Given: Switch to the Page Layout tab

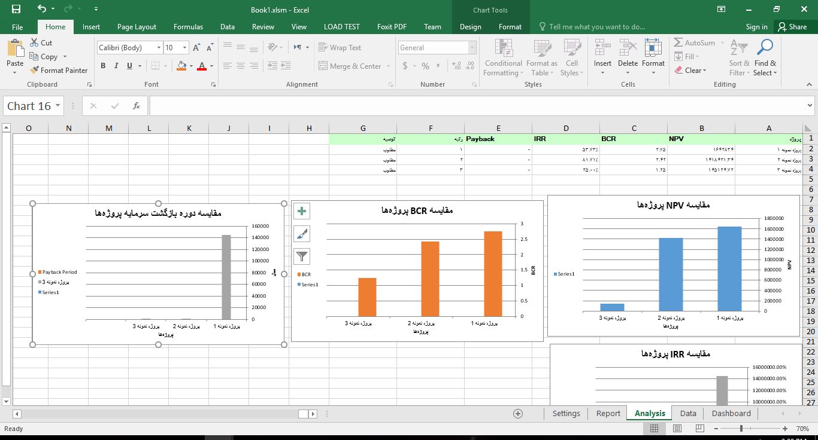Looking at the screenshot, I should [137, 27].
